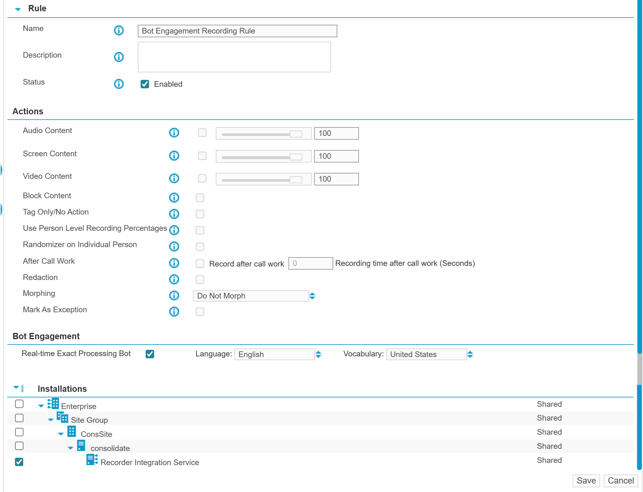Image resolution: width=643 pixels, height=492 pixels.
Task: Click the Recorder Integration Service icon
Action: pyautogui.click(x=91, y=461)
